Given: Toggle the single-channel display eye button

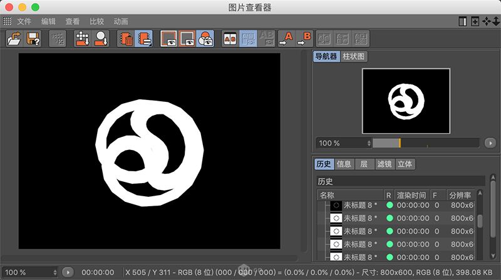Looking at the screenshot, I should [205, 39].
